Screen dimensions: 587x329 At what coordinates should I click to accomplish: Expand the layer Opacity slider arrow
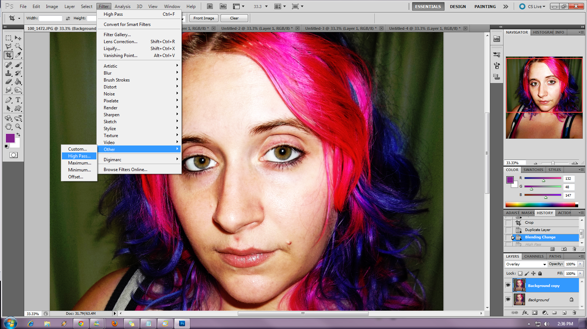pos(580,264)
